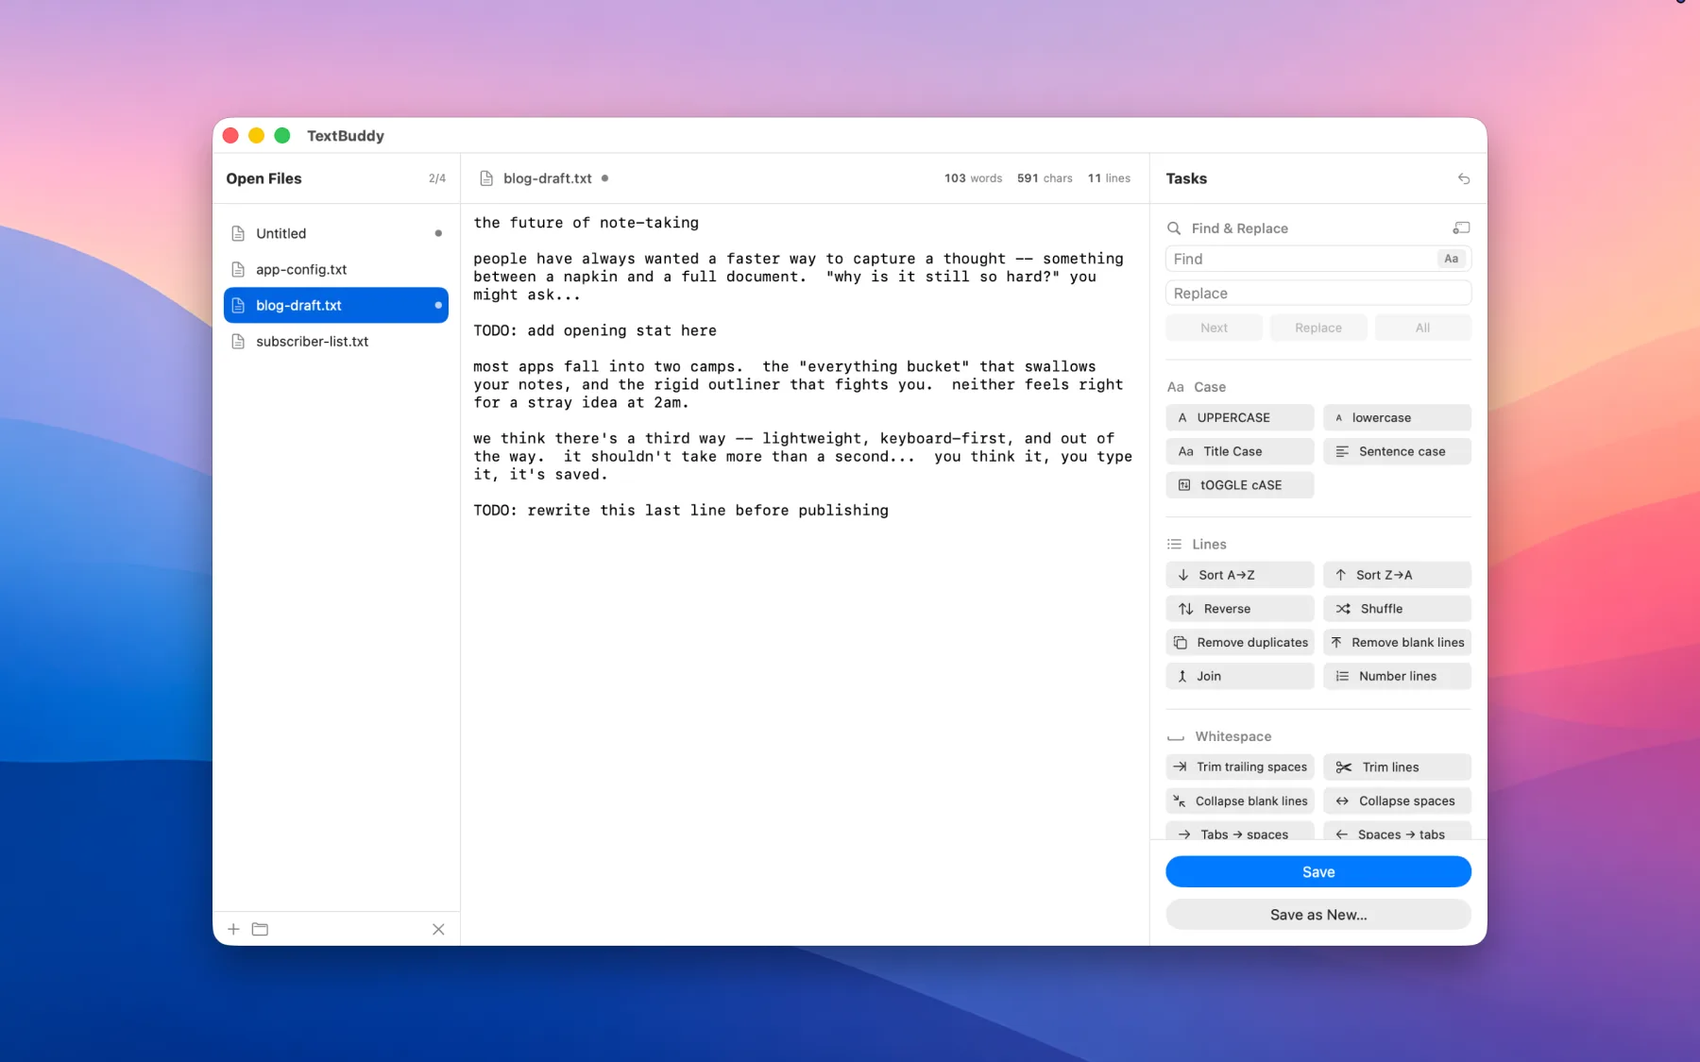Viewport: 1700px width, 1062px height.
Task: Trim trailing spaces
Action: (x=1240, y=767)
